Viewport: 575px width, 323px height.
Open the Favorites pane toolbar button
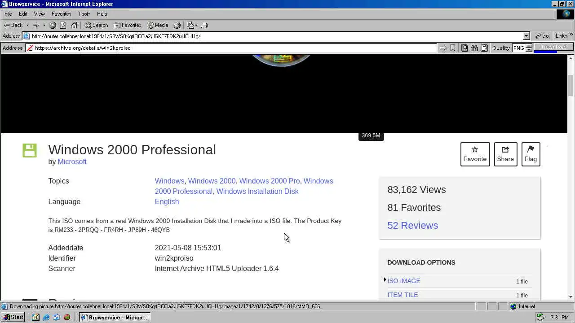pos(128,25)
